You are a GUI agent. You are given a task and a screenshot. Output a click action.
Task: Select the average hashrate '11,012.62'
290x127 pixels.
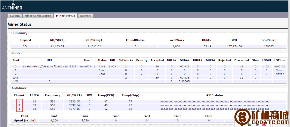94,46
